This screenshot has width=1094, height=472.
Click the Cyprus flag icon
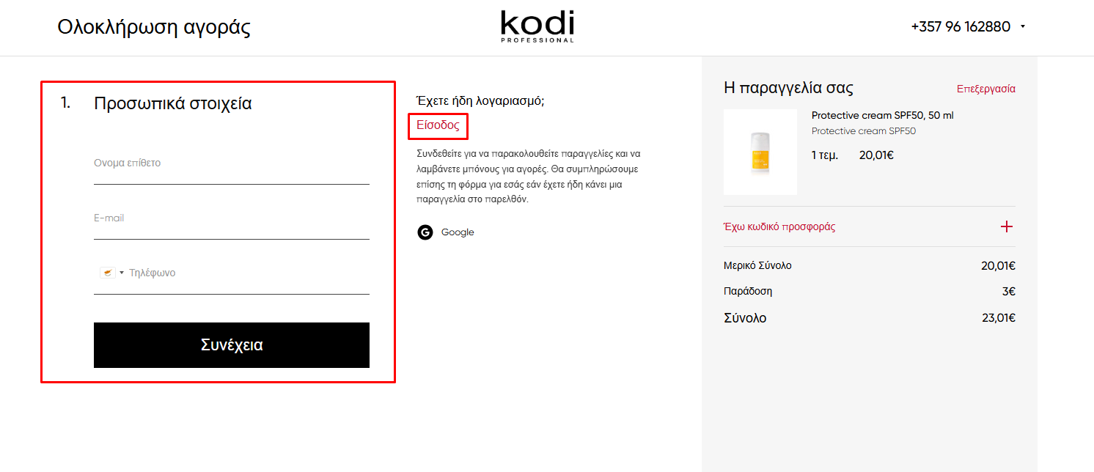[x=107, y=273]
